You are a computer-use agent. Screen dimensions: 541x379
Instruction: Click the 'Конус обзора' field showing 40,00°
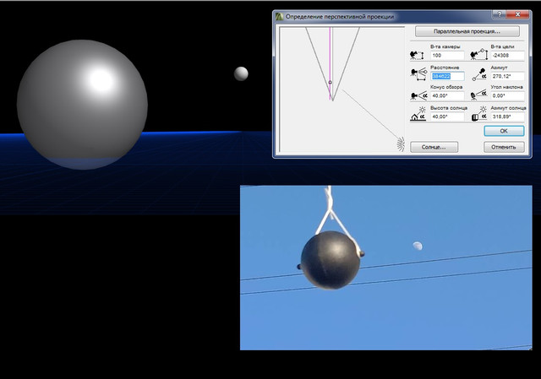coord(447,95)
